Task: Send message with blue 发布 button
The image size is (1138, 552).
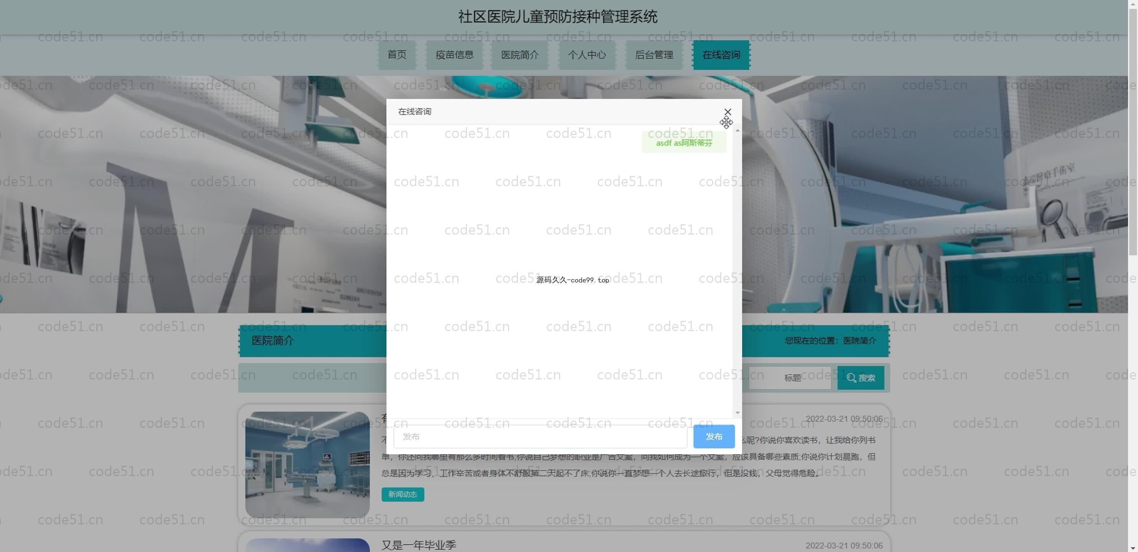Action: [714, 436]
